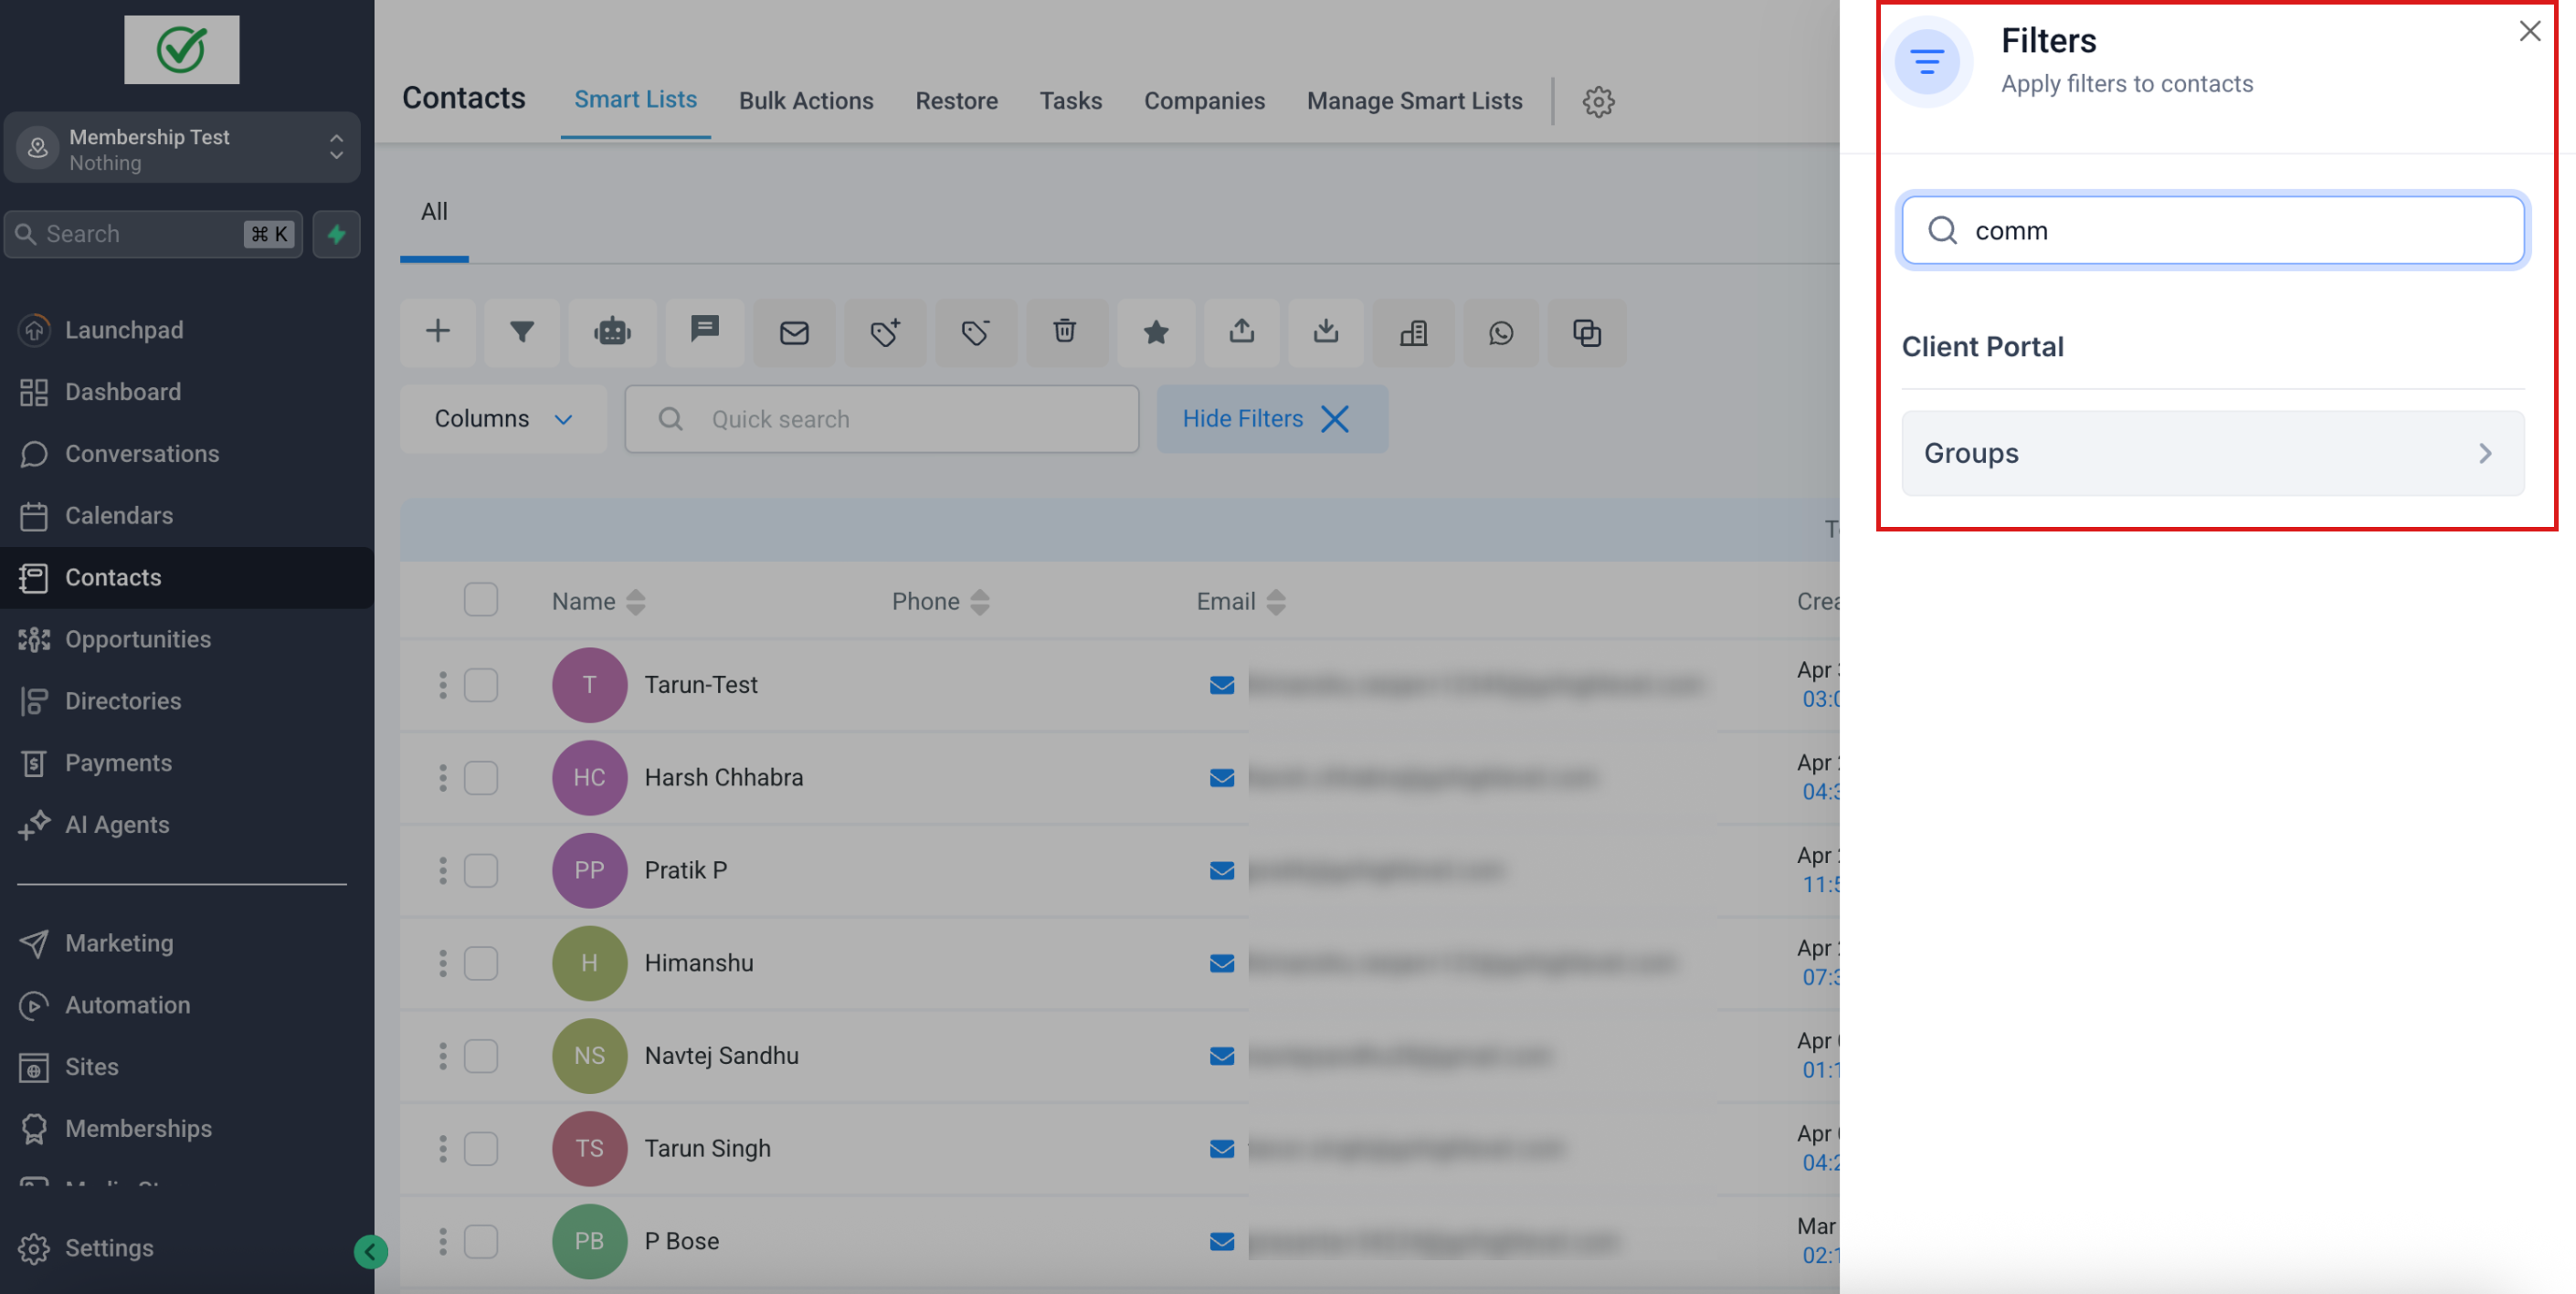
Task: Select the Tarun-Test contact checkbox
Action: pyautogui.click(x=480, y=685)
